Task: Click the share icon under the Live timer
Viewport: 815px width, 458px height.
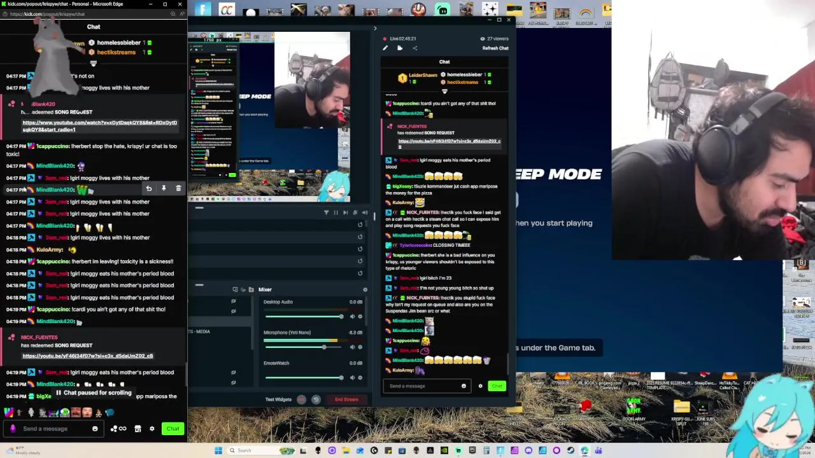Action: pos(415,48)
